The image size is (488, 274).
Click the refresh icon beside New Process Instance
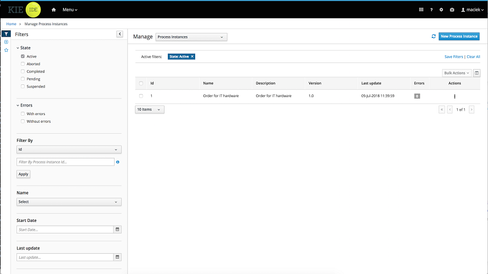pos(434,36)
